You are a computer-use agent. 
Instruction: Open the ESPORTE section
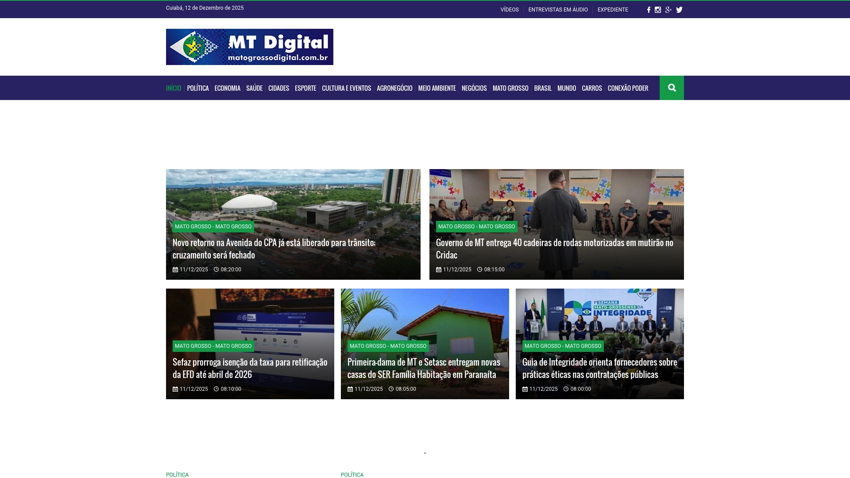305,88
